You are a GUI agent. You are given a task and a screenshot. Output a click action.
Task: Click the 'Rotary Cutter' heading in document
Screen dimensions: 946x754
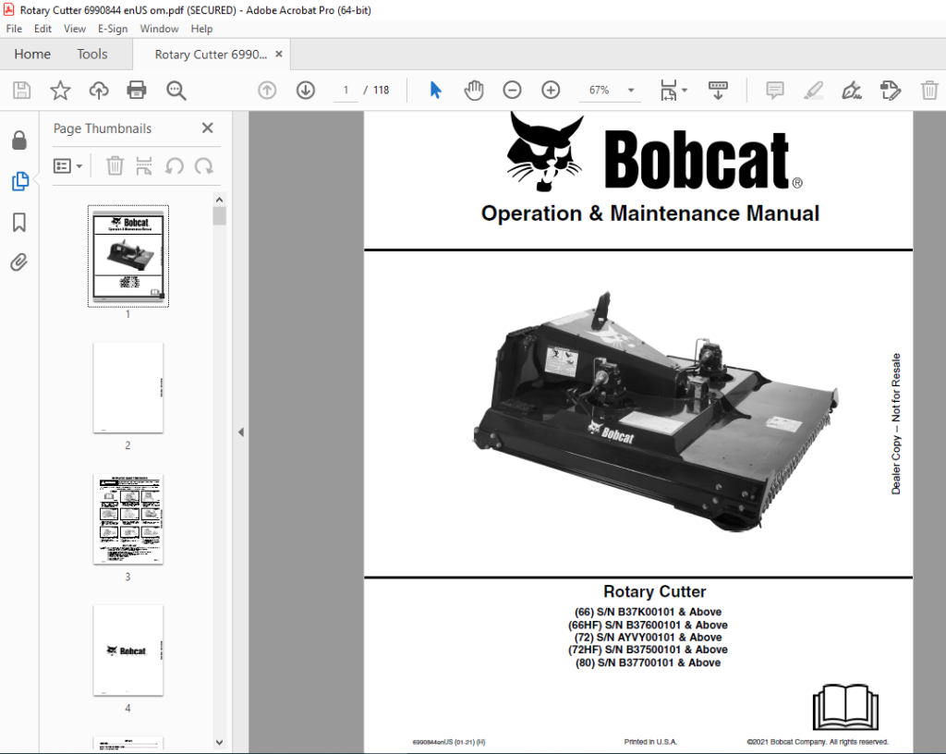(x=655, y=591)
